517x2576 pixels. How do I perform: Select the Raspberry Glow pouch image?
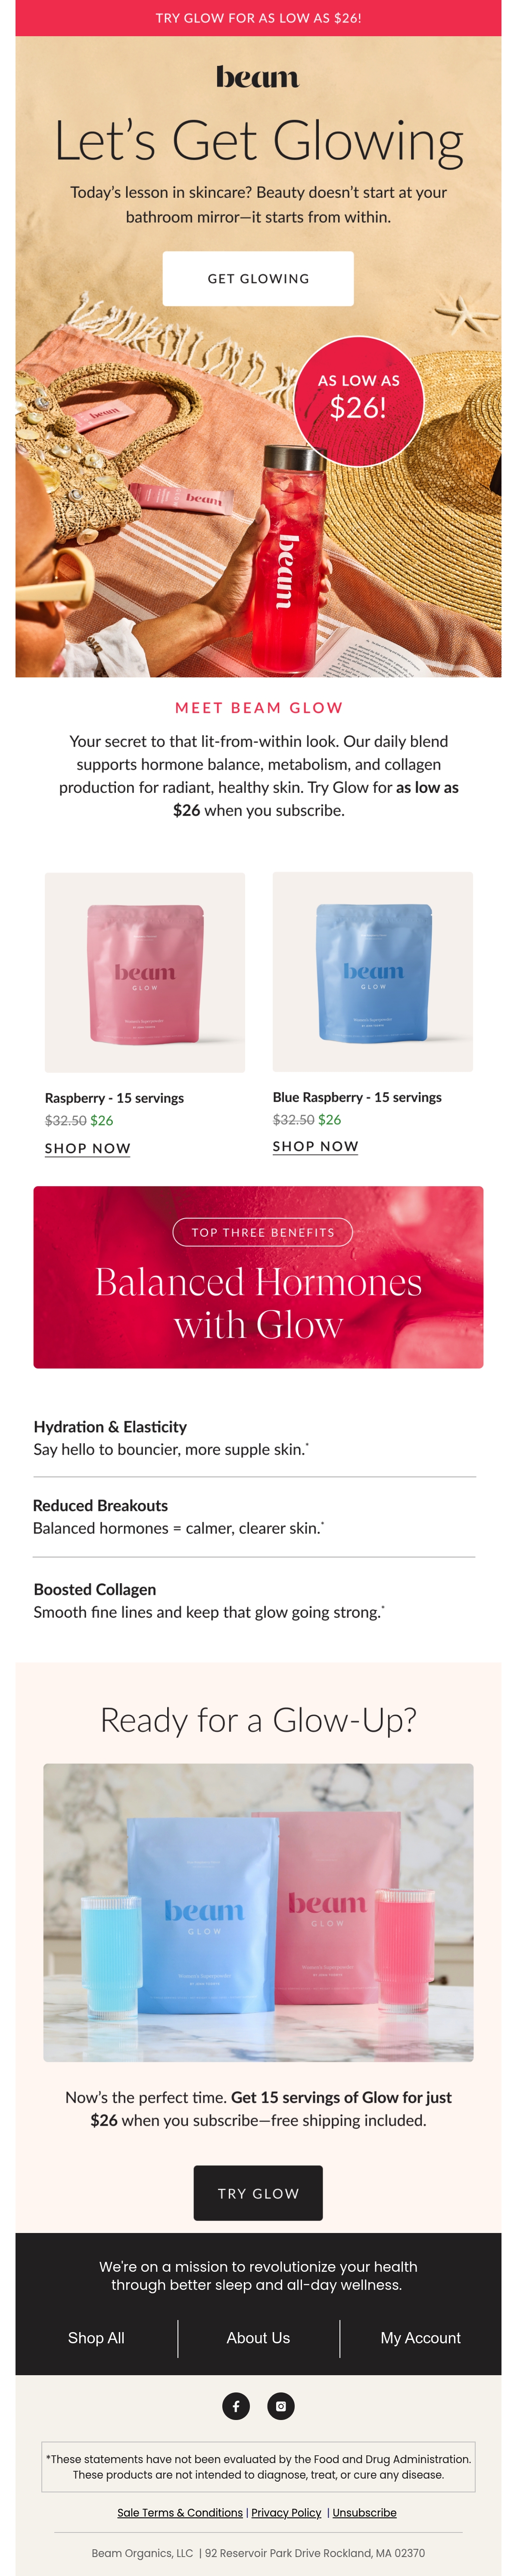pyautogui.click(x=145, y=972)
